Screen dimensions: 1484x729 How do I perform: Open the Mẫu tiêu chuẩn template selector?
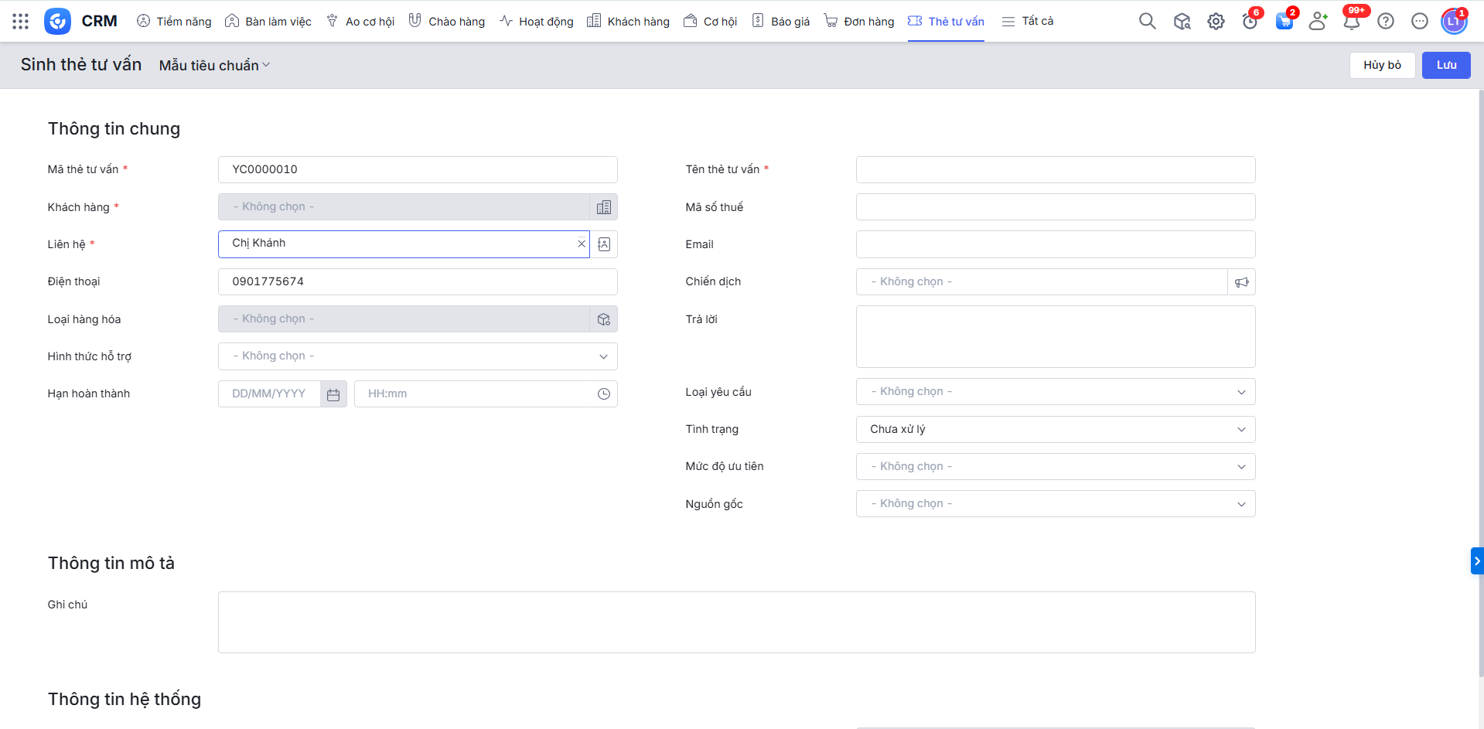[x=214, y=66]
